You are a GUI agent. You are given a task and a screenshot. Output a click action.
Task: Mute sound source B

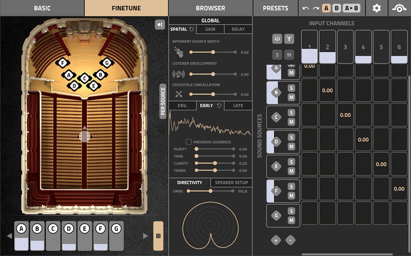[291, 98]
